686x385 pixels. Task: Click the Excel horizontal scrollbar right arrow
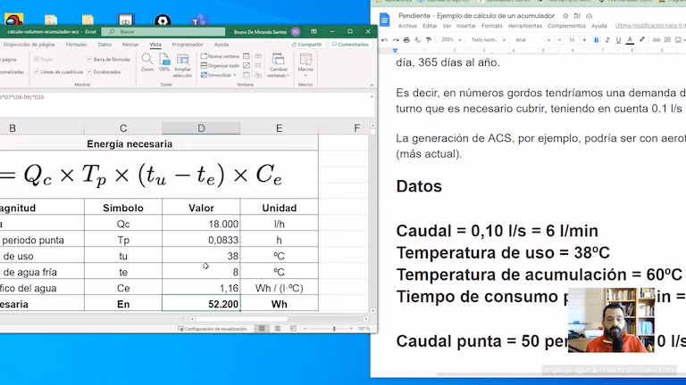pyautogui.click(x=365, y=319)
